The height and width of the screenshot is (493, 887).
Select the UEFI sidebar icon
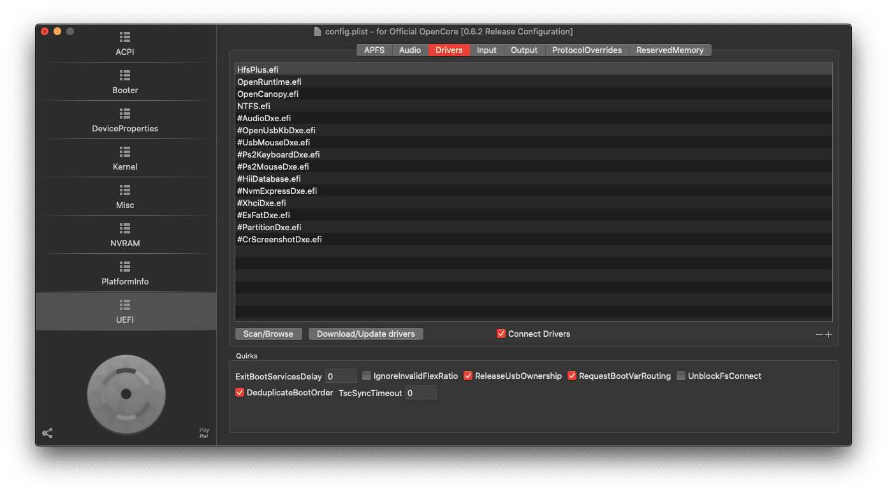[125, 305]
